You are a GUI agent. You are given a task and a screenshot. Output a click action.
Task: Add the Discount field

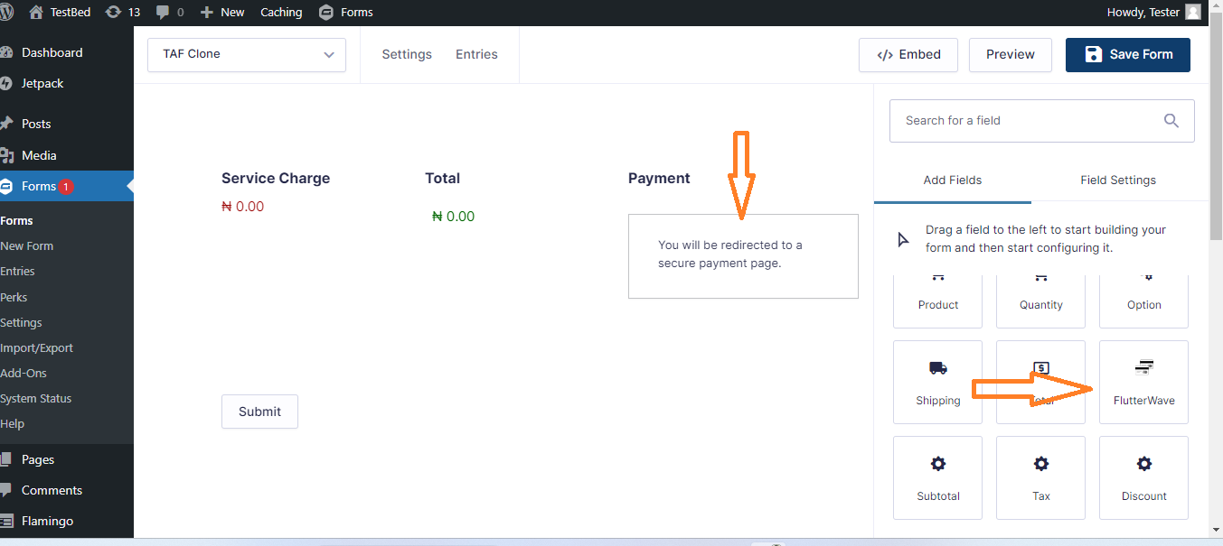1143,477
